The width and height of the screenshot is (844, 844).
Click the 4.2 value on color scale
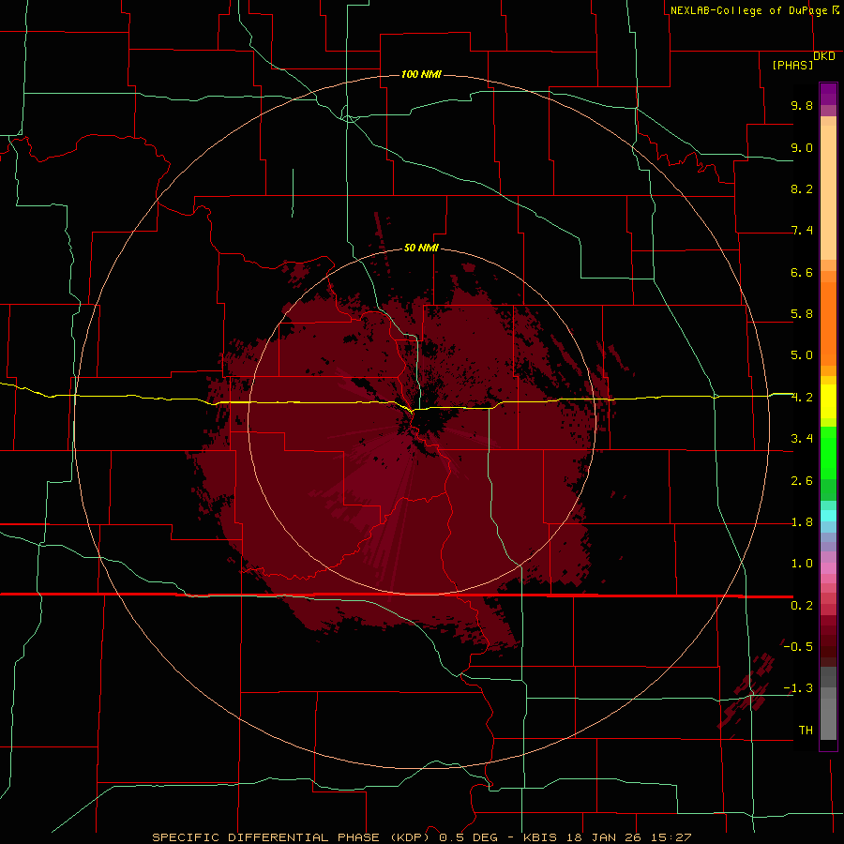pos(802,398)
